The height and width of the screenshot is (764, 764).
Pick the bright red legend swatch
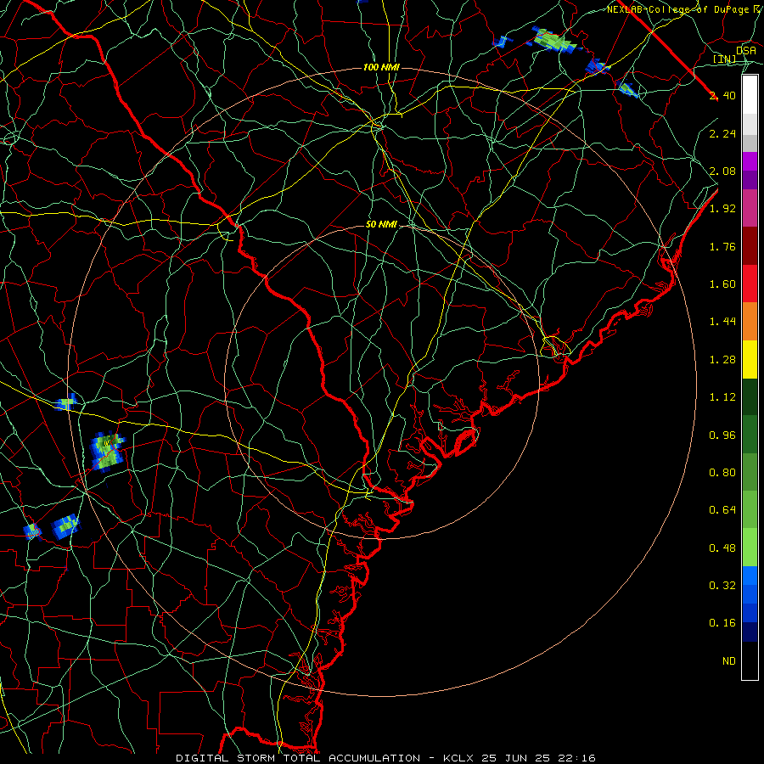pos(750,284)
